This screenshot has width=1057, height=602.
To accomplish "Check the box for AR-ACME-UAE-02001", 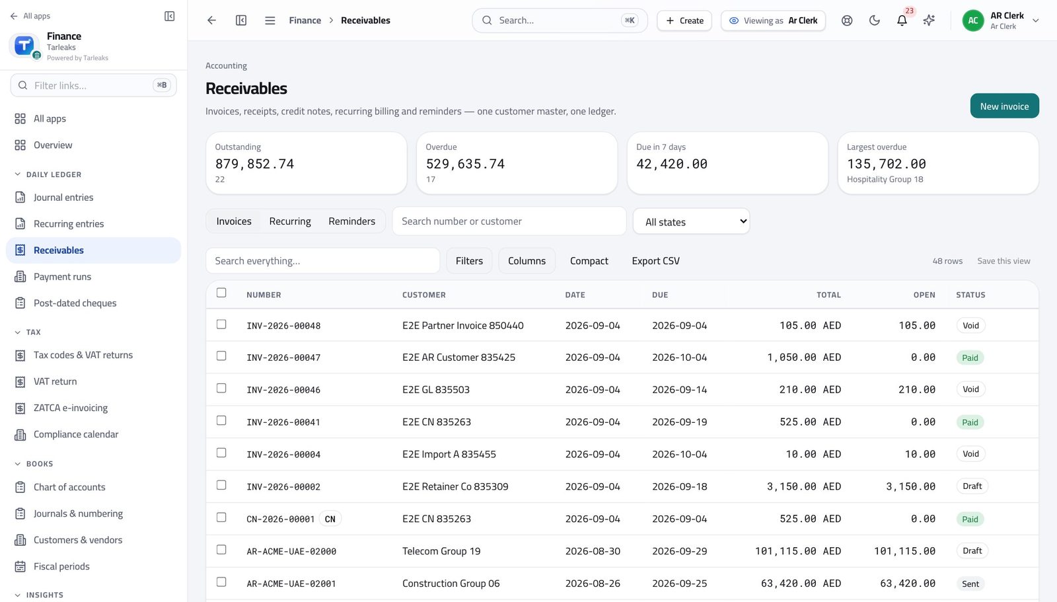I will click(x=221, y=583).
